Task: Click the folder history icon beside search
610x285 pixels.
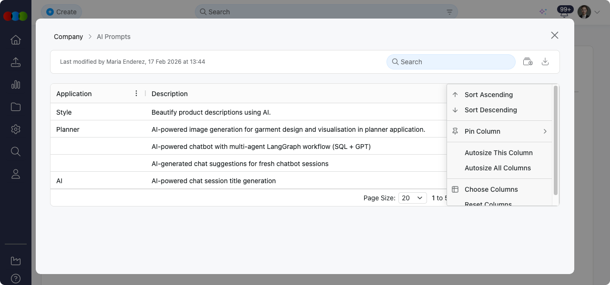Action: [528, 62]
